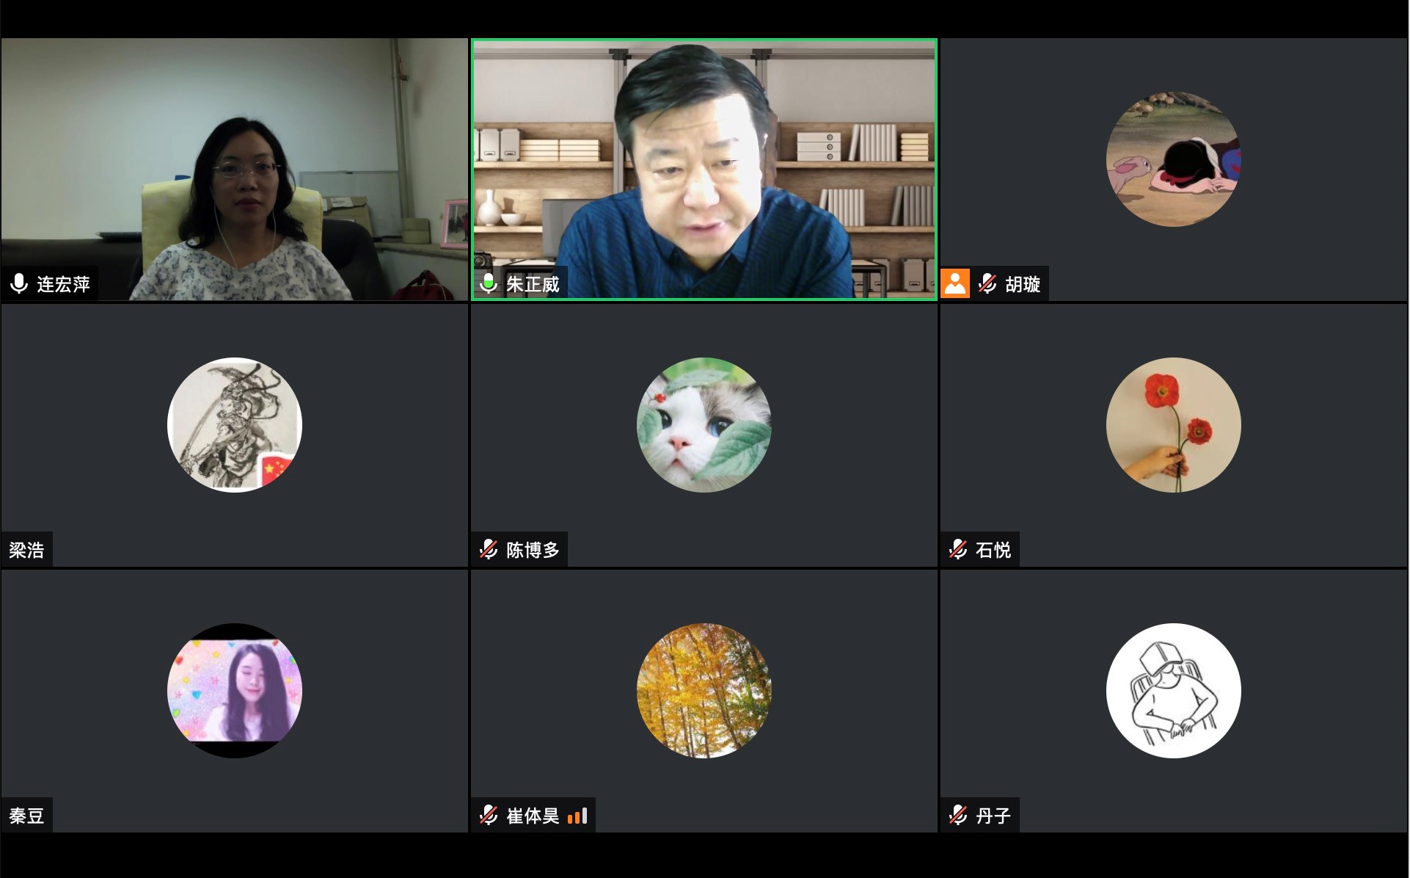This screenshot has height=878, width=1410.
Task: Click 胡璇's muted microphone icon
Action: click(987, 283)
